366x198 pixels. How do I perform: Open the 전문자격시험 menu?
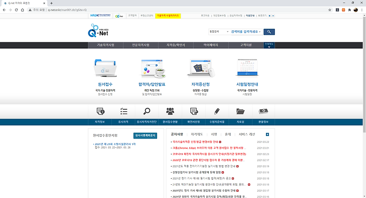(x=141, y=45)
